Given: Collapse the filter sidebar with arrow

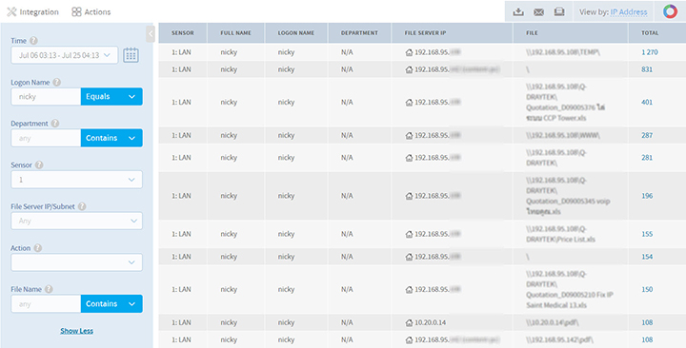Looking at the screenshot, I should point(151,33).
